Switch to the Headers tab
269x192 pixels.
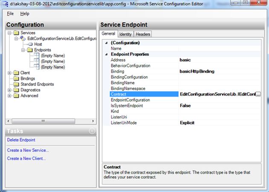(143, 34)
